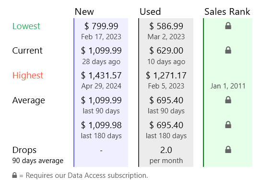The width and height of the screenshot is (261, 186).
Task: Click the Jan 1, 2011 Sales Rank date
Action: point(228,86)
